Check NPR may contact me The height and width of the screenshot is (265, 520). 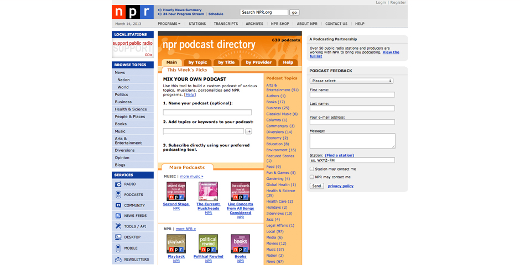(x=312, y=177)
